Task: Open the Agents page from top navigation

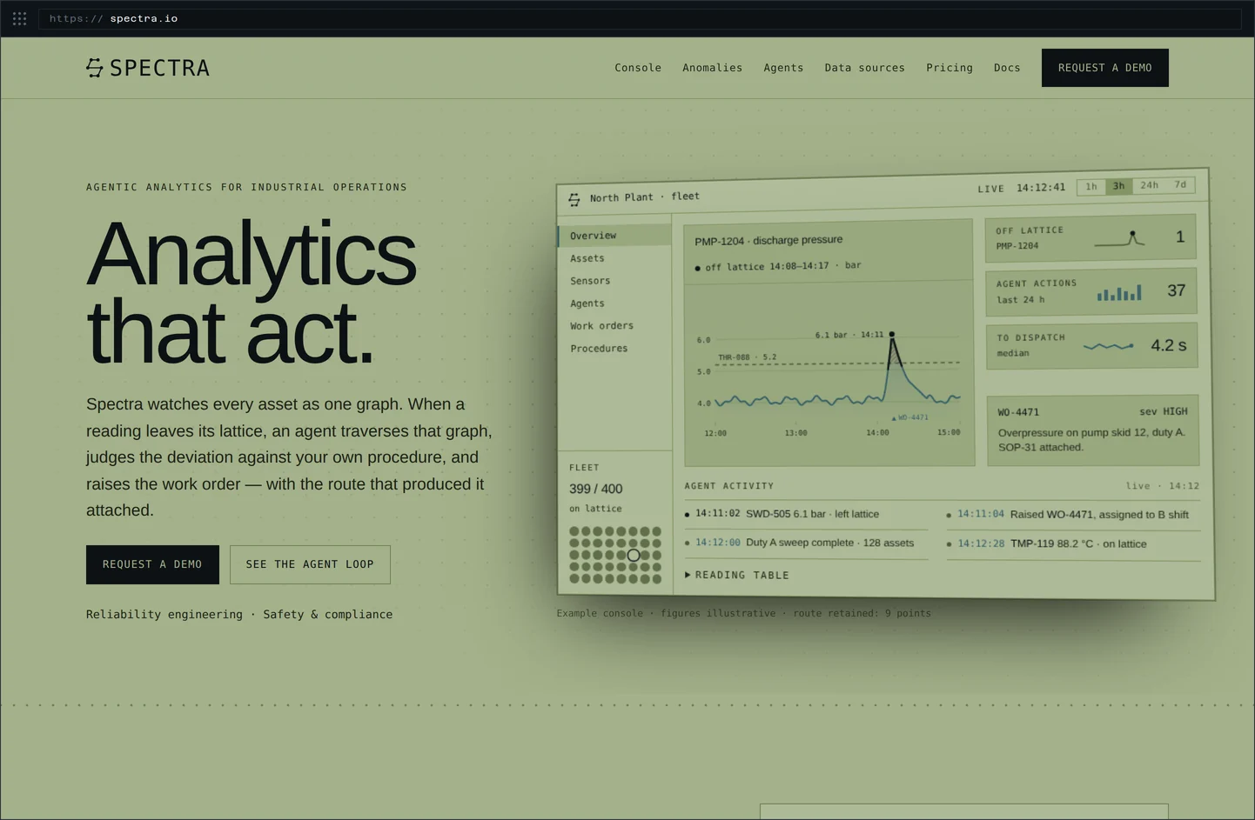Action: [783, 68]
